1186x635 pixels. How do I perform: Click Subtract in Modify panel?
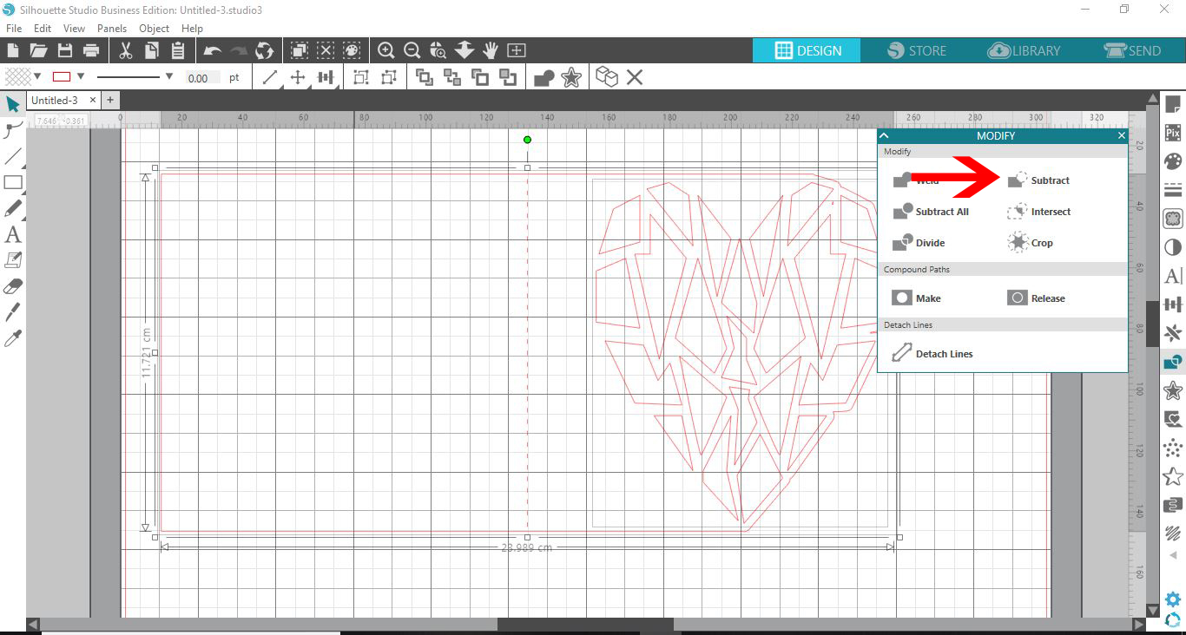[x=1038, y=180]
